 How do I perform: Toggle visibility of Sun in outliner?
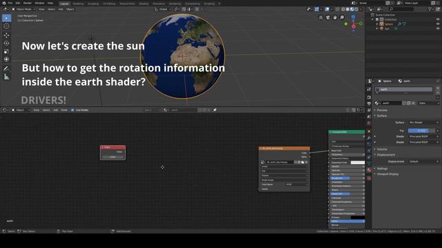pyautogui.click(x=438, y=29)
